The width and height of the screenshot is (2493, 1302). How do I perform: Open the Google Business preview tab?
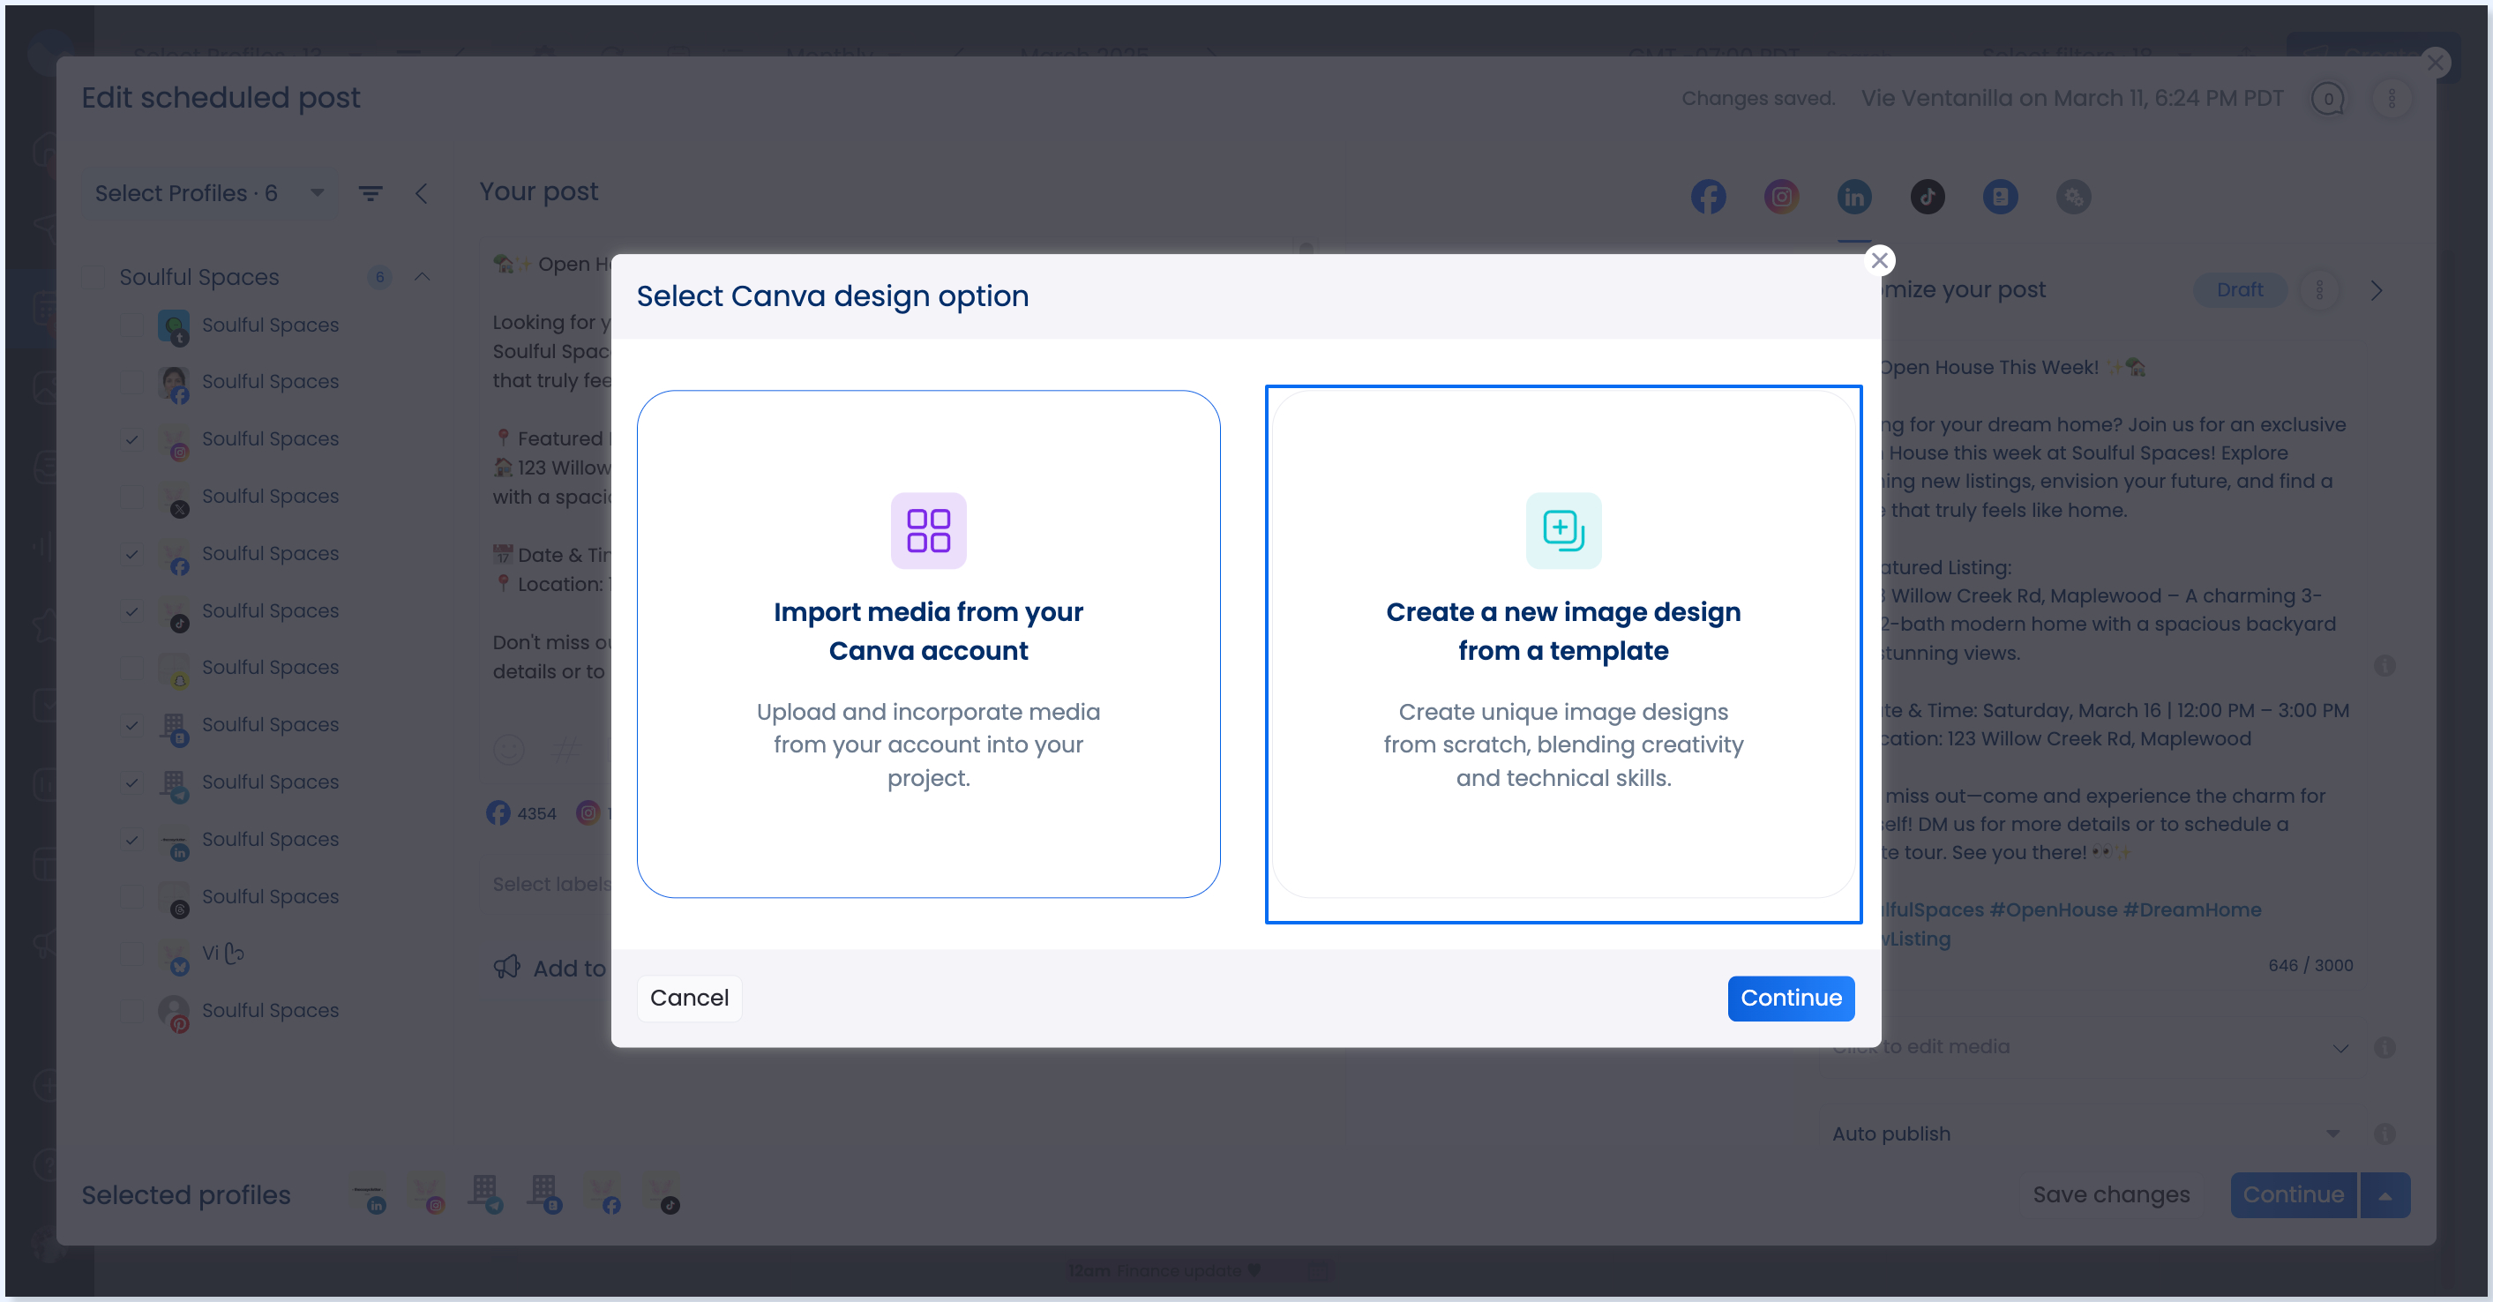click(2000, 198)
